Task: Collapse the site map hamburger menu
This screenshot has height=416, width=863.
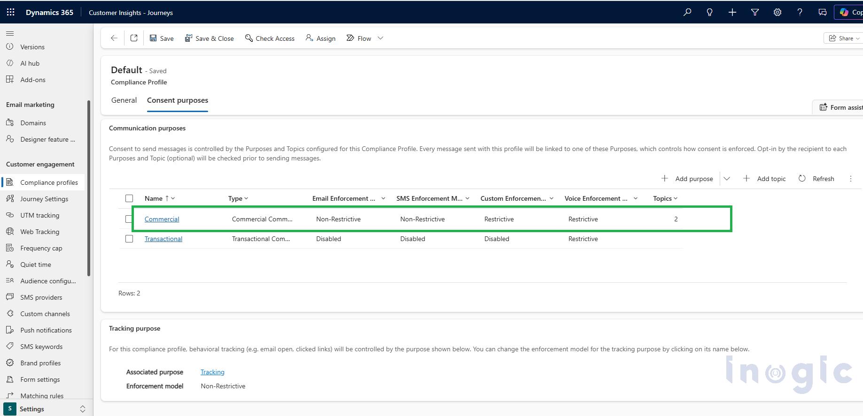Action: click(x=10, y=33)
